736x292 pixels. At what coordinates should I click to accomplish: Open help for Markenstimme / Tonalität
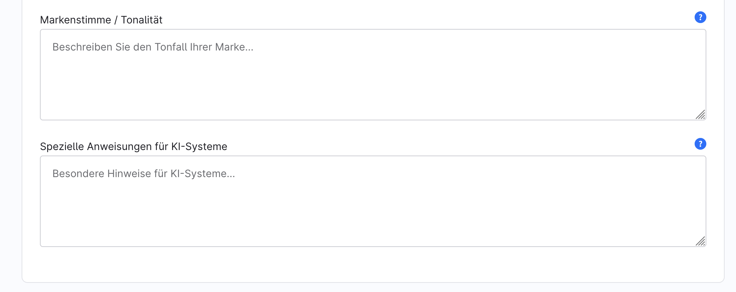(700, 17)
